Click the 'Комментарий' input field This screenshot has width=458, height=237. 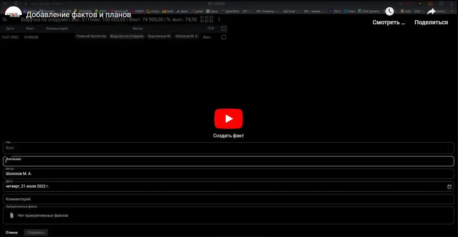click(229, 199)
